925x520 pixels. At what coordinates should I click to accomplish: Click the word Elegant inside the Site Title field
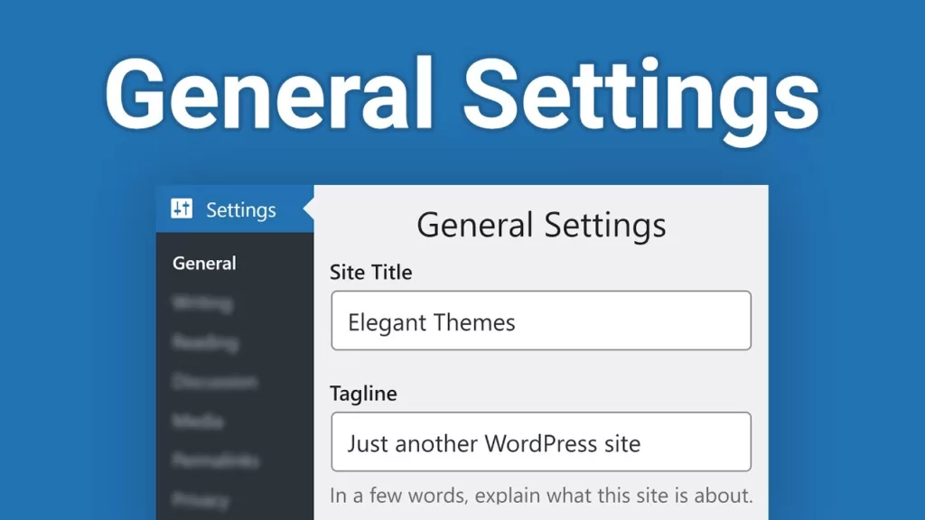point(384,322)
